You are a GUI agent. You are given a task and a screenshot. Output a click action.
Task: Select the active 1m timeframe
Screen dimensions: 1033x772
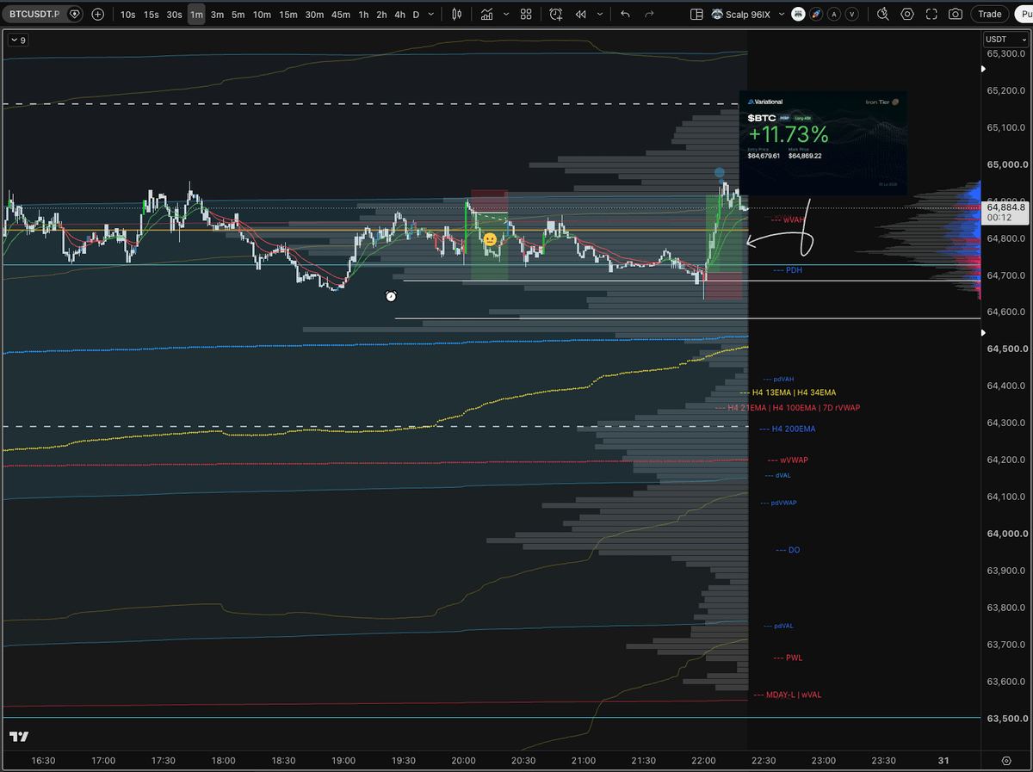point(196,14)
